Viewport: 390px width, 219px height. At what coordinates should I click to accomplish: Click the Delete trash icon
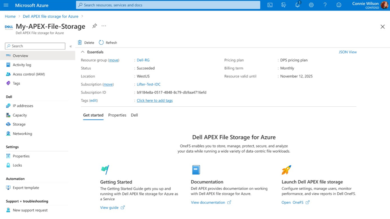click(80, 42)
